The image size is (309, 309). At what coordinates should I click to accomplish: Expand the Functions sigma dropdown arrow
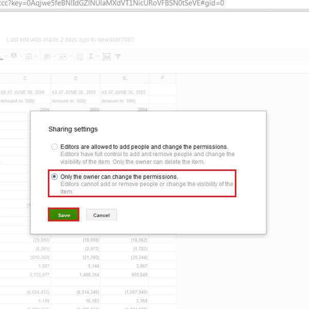pos(98,56)
